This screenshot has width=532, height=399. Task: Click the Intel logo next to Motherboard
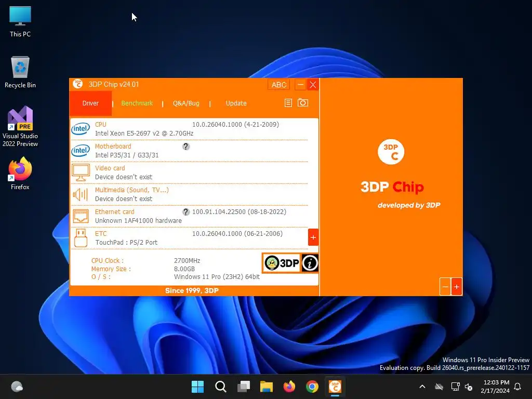tap(81, 150)
